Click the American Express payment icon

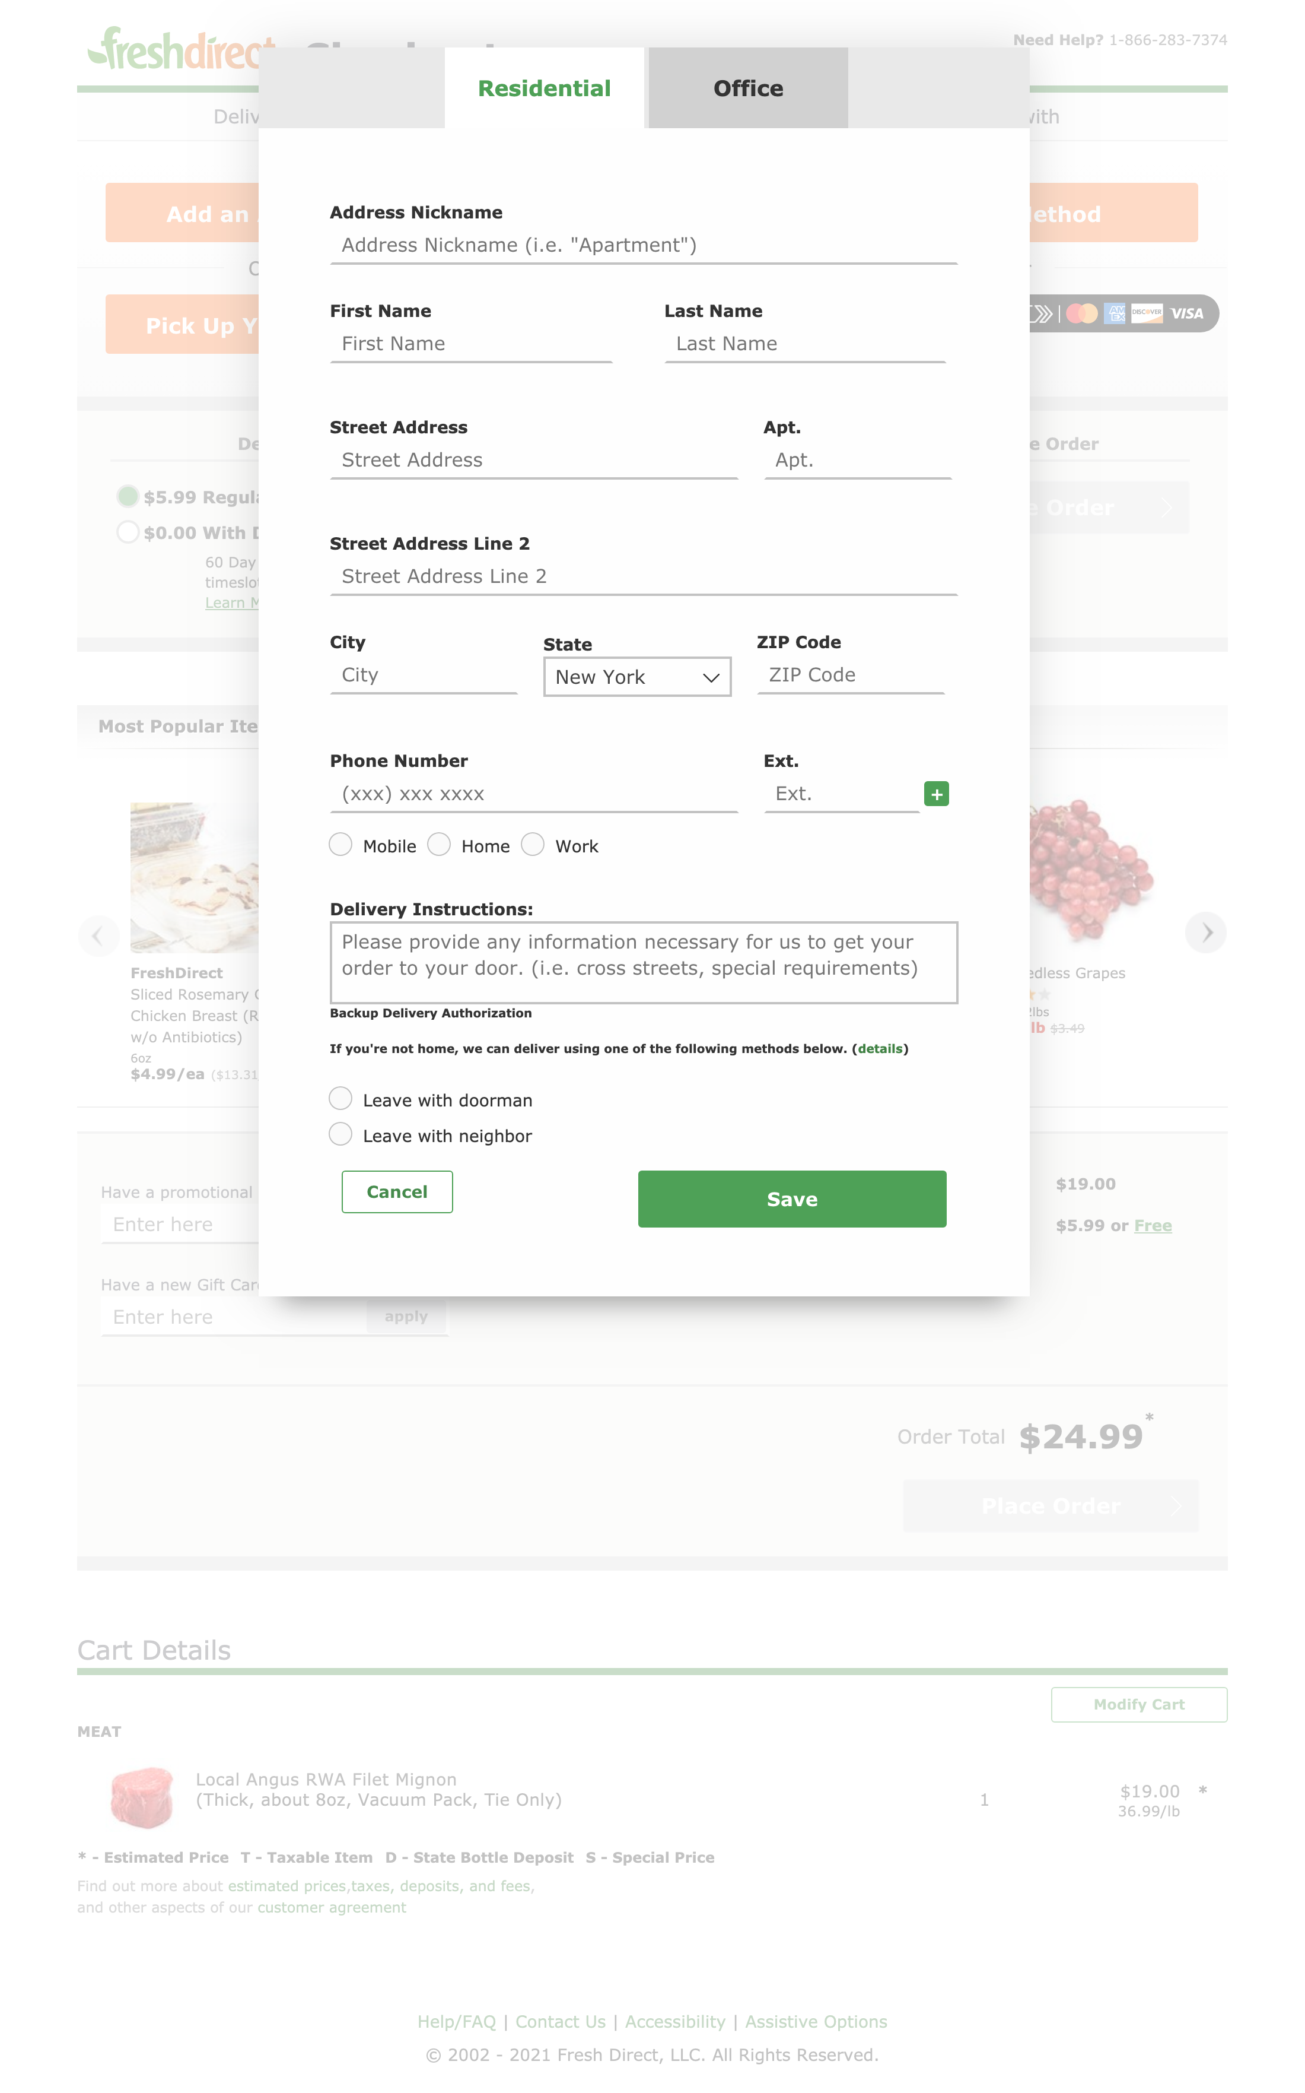[1115, 313]
